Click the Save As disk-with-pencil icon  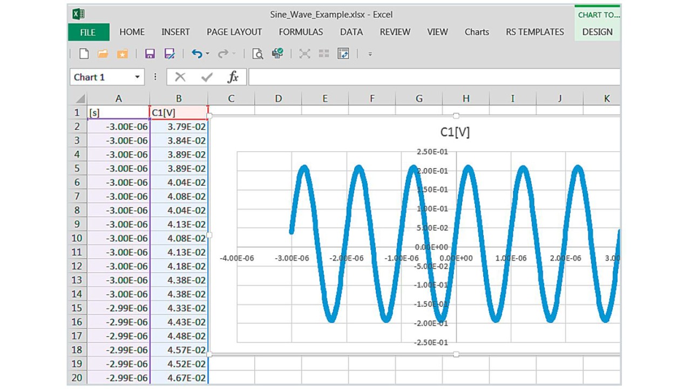click(x=170, y=53)
